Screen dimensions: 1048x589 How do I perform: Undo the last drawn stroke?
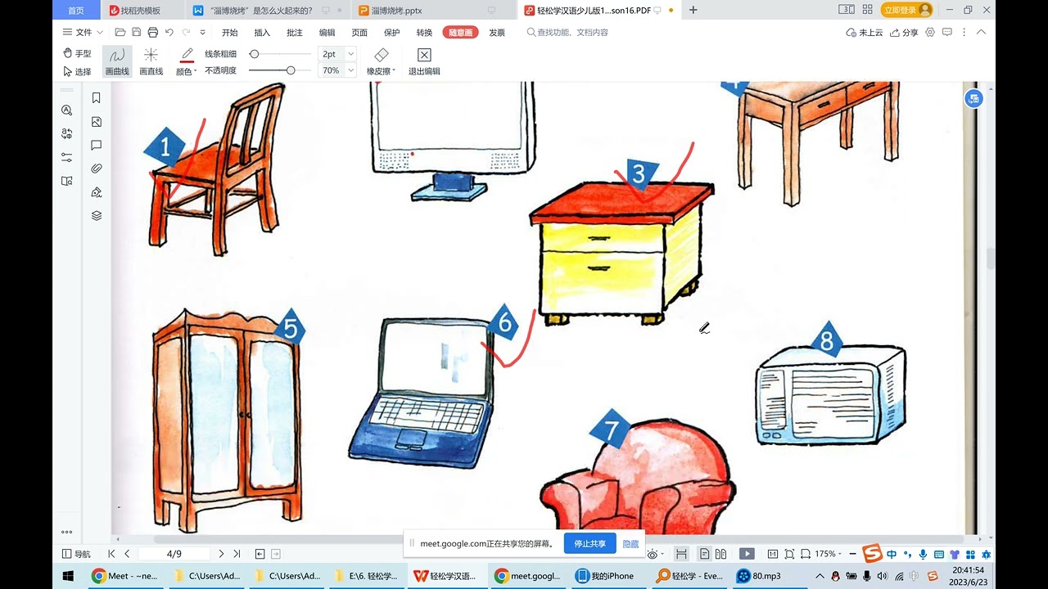click(169, 33)
